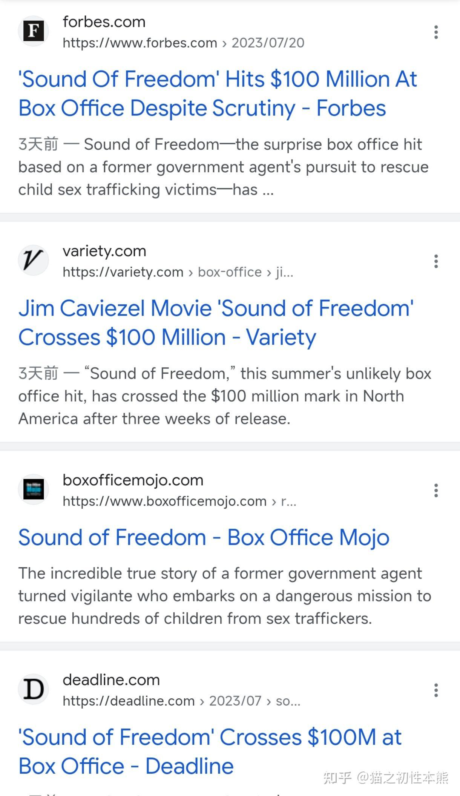Open the Jim Caviezel Movie Variety headline
The height and width of the screenshot is (796, 460).
pos(216,323)
